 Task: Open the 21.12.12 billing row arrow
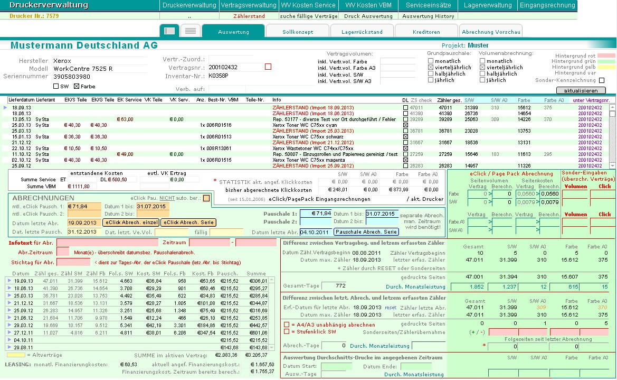(9, 303)
